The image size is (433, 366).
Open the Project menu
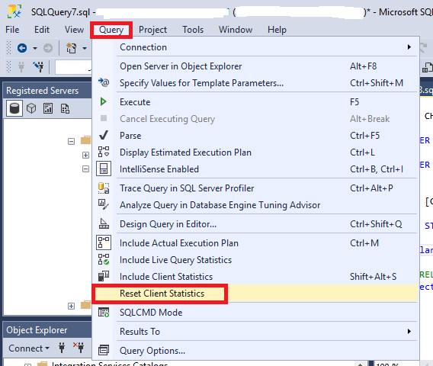pyautogui.click(x=152, y=30)
